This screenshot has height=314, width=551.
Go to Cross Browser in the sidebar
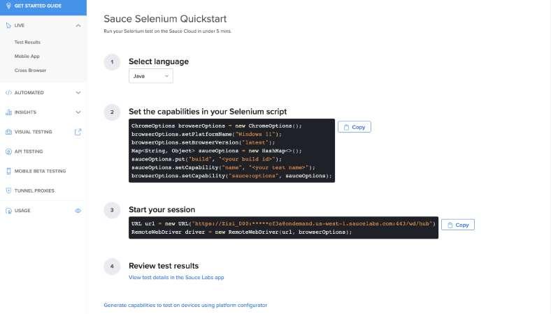pyautogui.click(x=29, y=70)
